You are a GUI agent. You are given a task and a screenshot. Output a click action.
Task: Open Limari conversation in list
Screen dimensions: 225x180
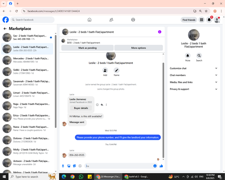point(27,94)
